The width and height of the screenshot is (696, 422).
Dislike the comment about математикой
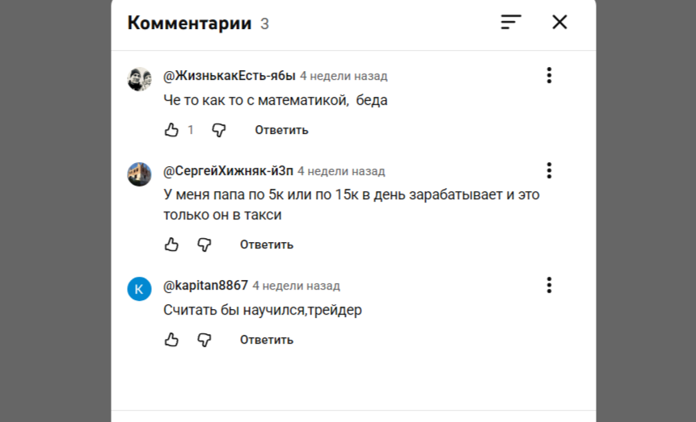point(219,130)
